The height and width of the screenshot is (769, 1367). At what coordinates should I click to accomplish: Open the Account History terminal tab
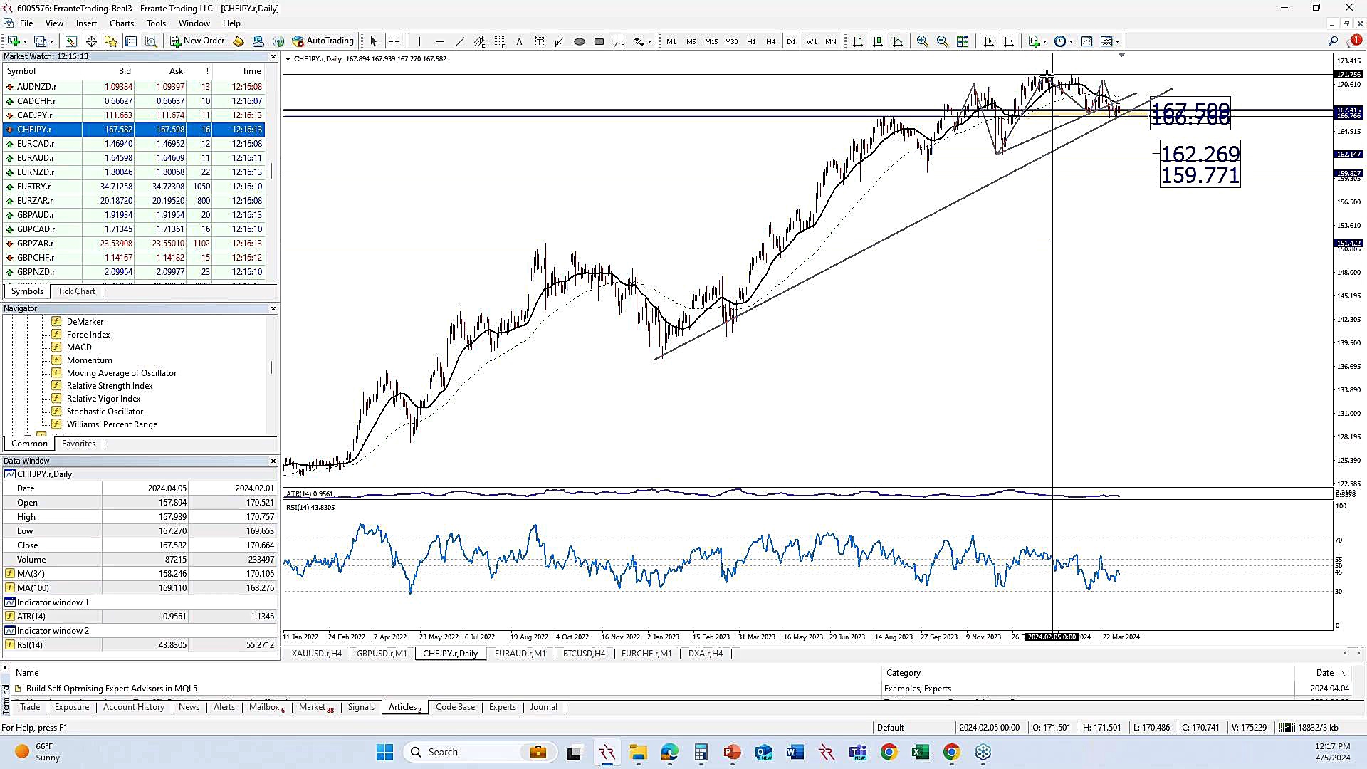(133, 707)
